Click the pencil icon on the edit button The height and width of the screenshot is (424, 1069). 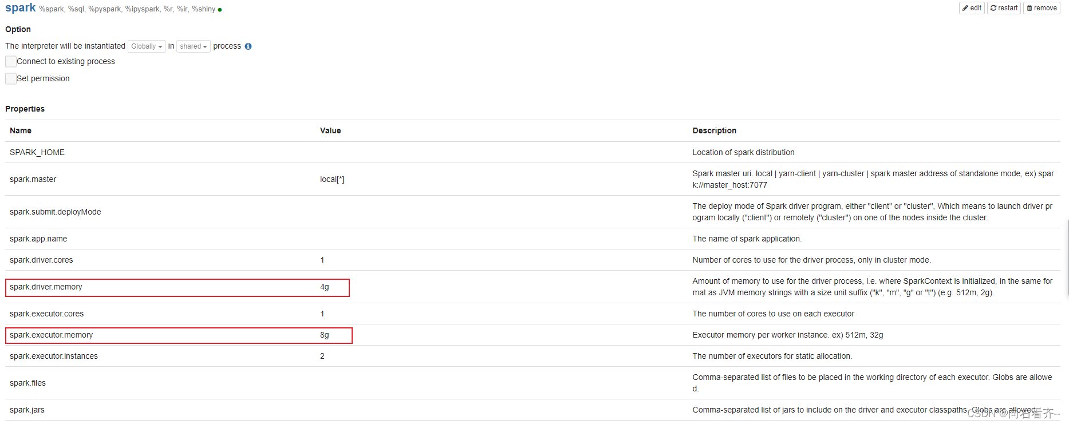(x=964, y=8)
